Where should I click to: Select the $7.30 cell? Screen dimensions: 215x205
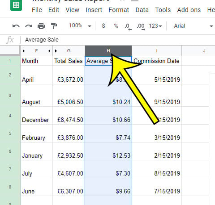pyautogui.click(x=108, y=169)
